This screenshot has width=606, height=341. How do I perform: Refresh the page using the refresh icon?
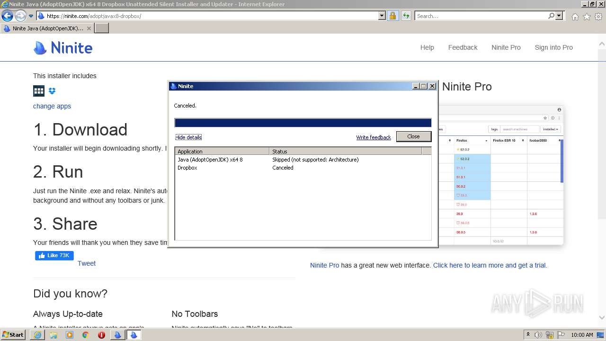pyautogui.click(x=406, y=16)
